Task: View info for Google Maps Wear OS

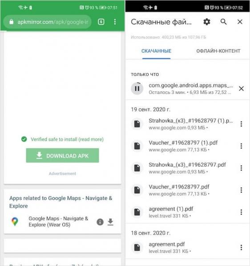Action: [x=100, y=222]
